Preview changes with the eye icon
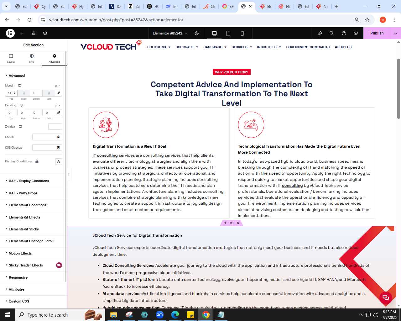401x321 pixels. pos(356,33)
